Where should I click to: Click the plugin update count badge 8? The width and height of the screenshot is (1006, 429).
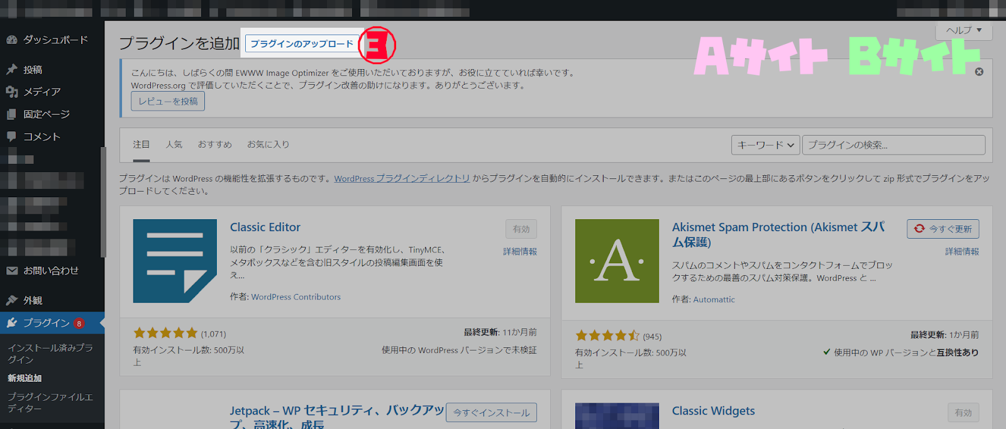(79, 323)
